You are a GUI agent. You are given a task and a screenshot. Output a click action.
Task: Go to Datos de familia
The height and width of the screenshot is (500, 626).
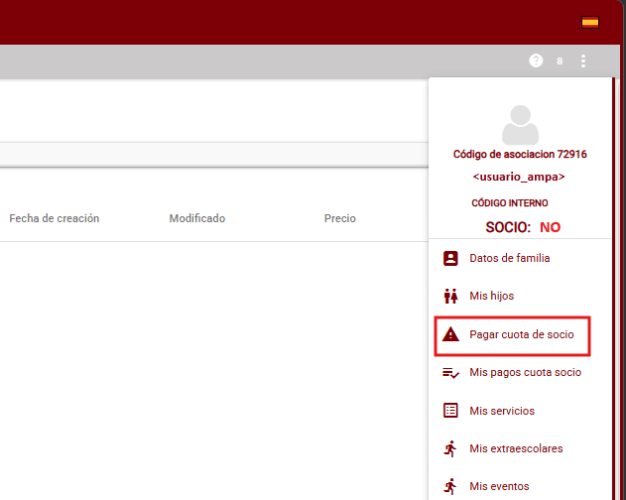[x=509, y=258]
